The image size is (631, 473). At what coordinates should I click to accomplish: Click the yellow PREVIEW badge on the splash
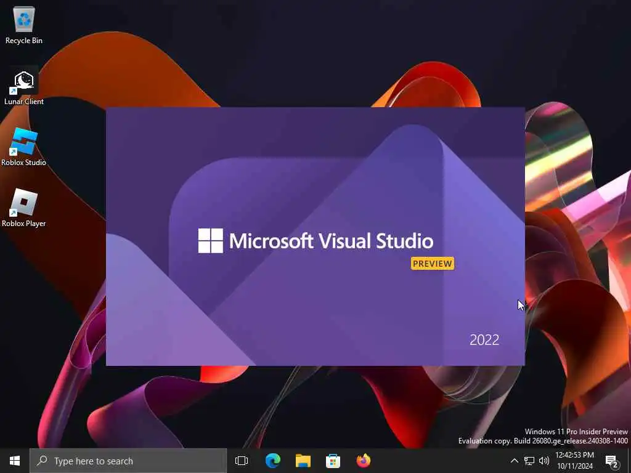[x=432, y=264]
